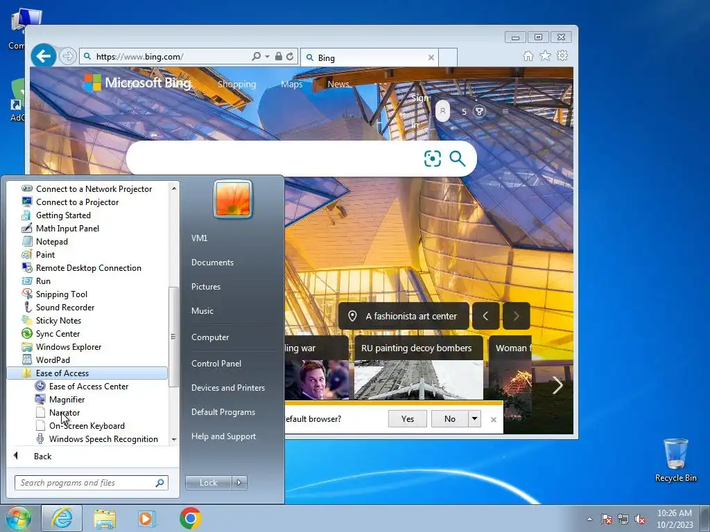Open Music library
The image size is (710, 532).
202,311
